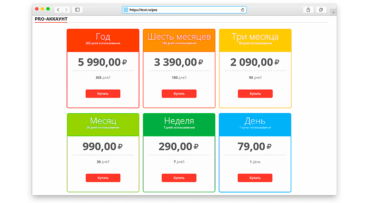
Task: Click the text 90 дней under the price
Action: [x=255, y=77]
